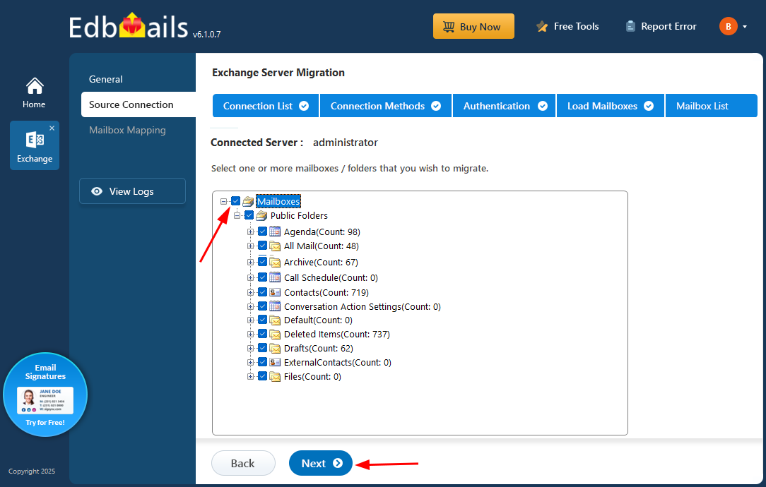Image resolution: width=766 pixels, height=487 pixels.
Task: Select Mailbox Mapping menu item
Action: click(127, 131)
